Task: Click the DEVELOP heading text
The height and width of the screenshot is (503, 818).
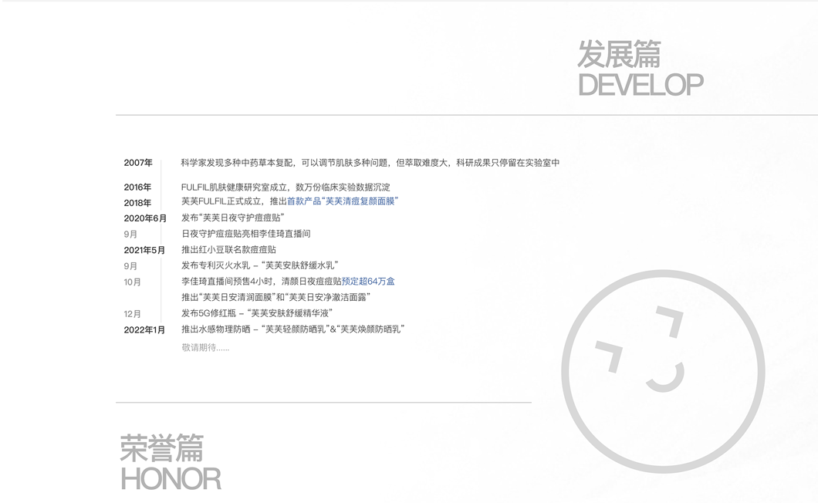Action: tap(641, 85)
